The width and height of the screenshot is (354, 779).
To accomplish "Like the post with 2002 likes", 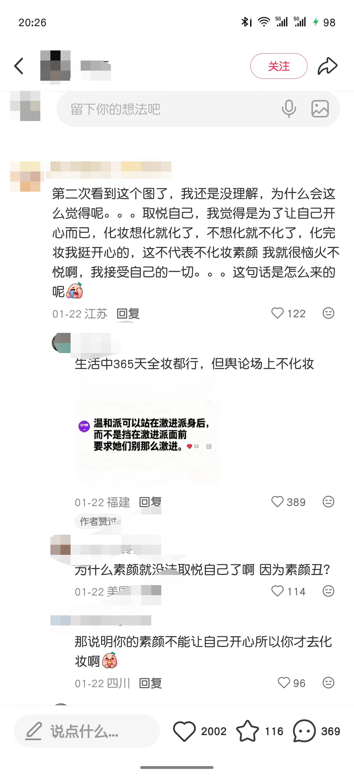I will point(184,731).
